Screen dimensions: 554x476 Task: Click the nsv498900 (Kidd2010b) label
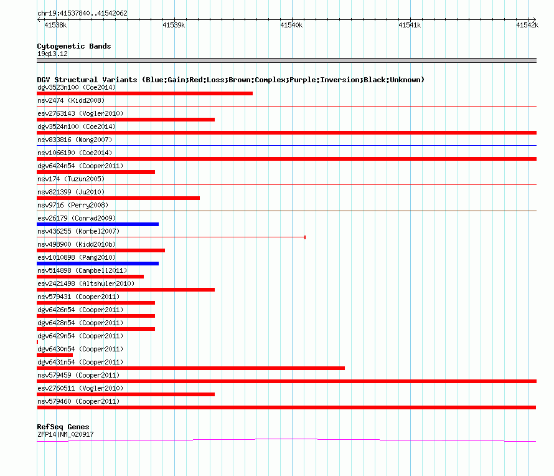[77, 244]
